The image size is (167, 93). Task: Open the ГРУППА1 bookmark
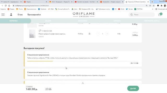coord(138,9)
